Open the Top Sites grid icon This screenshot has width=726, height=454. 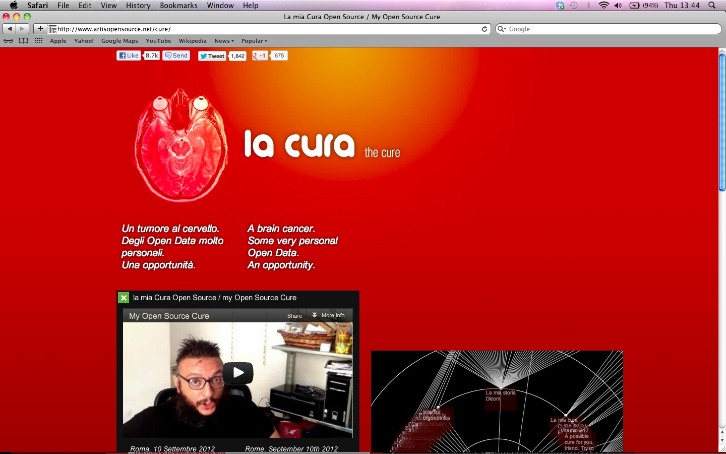(38, 41)
